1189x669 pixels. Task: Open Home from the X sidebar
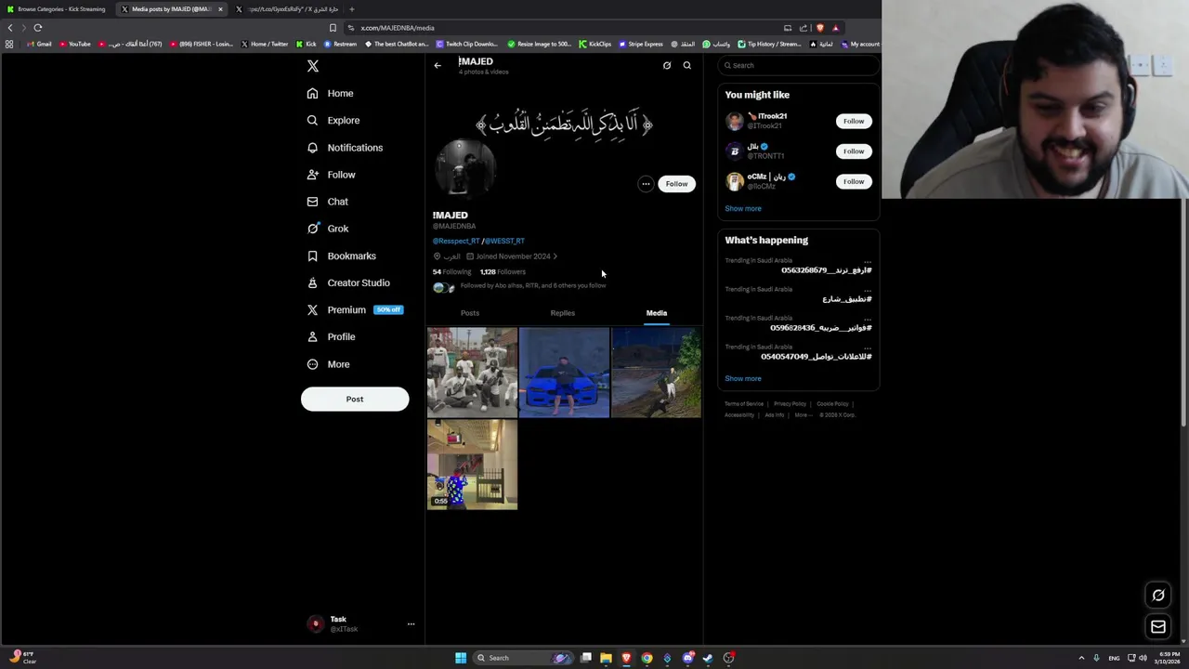[x=330, y=93]
